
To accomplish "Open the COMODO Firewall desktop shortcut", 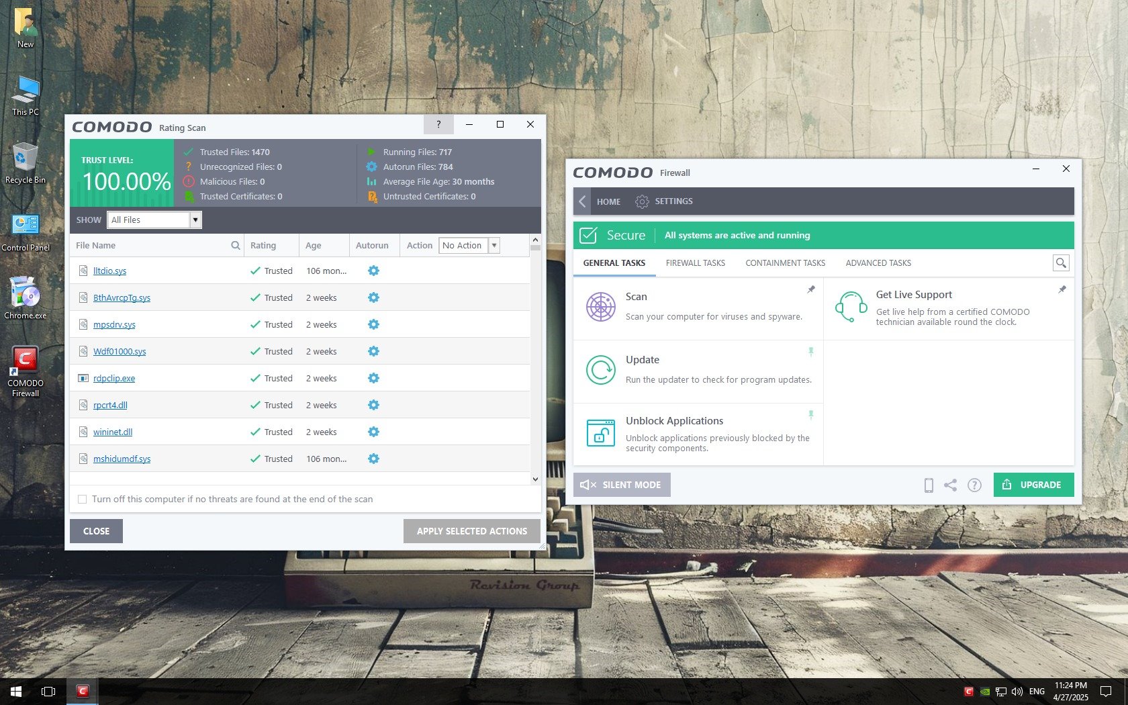I will (x=26, y=371).
